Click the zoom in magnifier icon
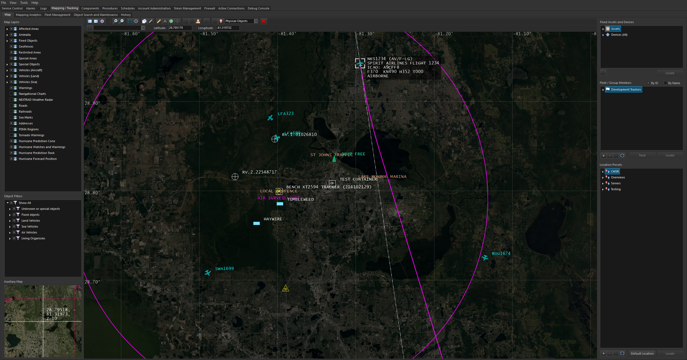The width and height of the screenshot is (687, 360). (115, 21)
